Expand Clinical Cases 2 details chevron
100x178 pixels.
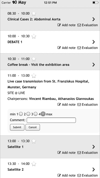(94, 19)
